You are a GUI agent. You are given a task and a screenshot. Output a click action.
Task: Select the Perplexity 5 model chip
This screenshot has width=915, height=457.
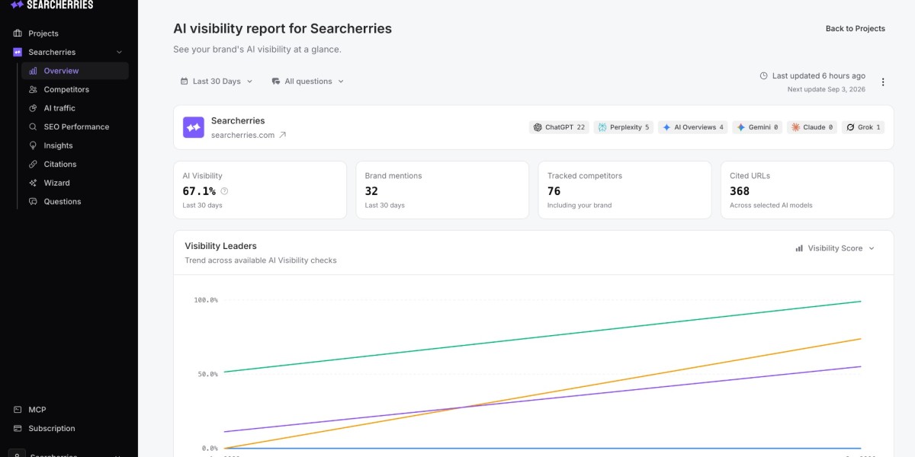pos(624,127)
